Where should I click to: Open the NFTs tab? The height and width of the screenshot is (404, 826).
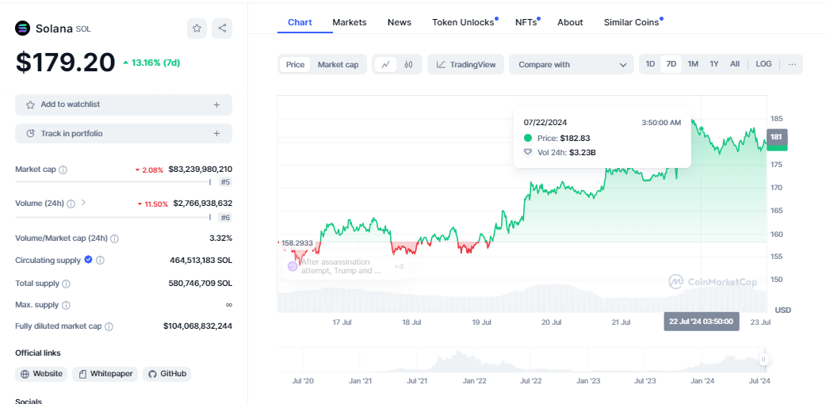pyautogui.click(x=526, y=23)
